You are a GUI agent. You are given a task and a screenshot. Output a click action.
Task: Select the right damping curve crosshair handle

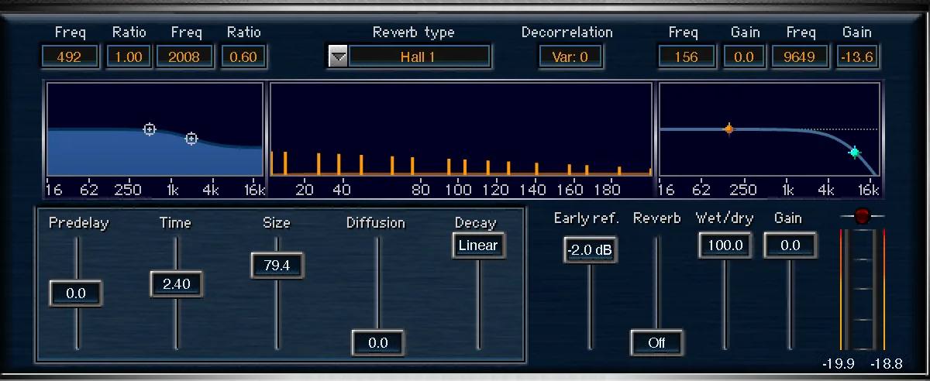pyautogui.click(x=191, y=139)
